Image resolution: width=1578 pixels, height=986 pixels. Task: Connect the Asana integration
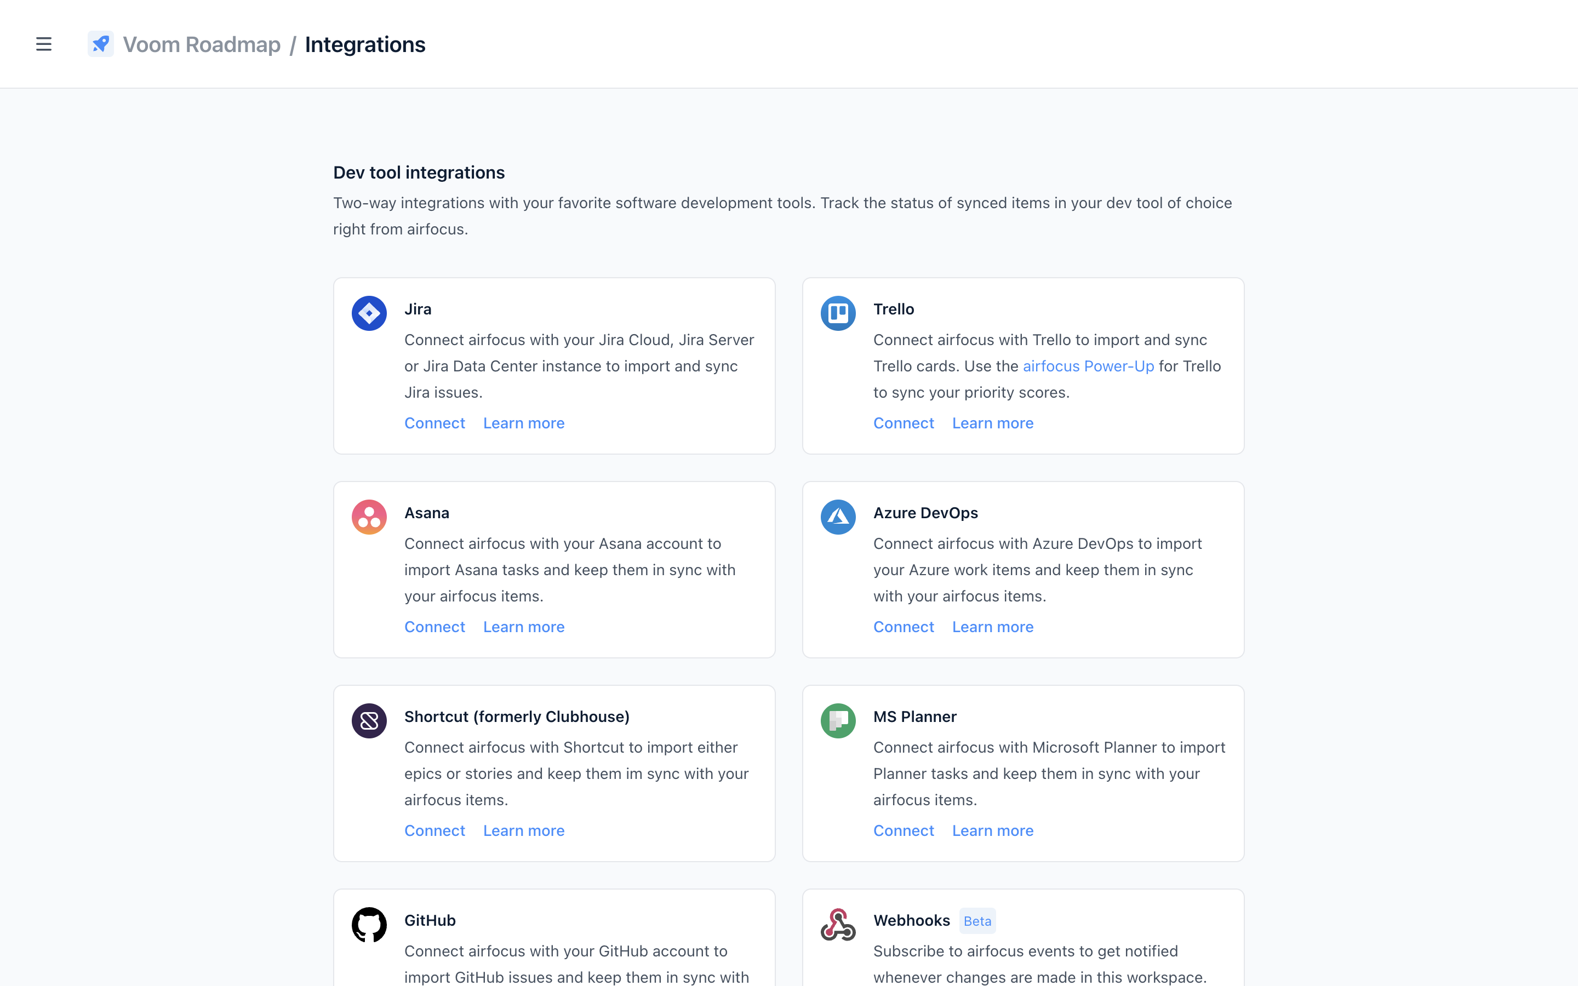(434, 627)
